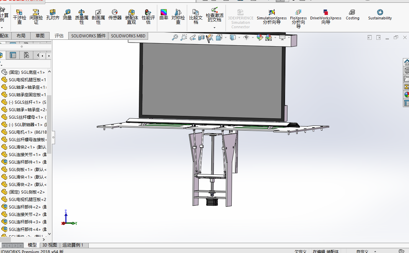The image size is (409, 253).
Task: Click feature tree scrollbar up arrow
Action: (x=49, y=72)
